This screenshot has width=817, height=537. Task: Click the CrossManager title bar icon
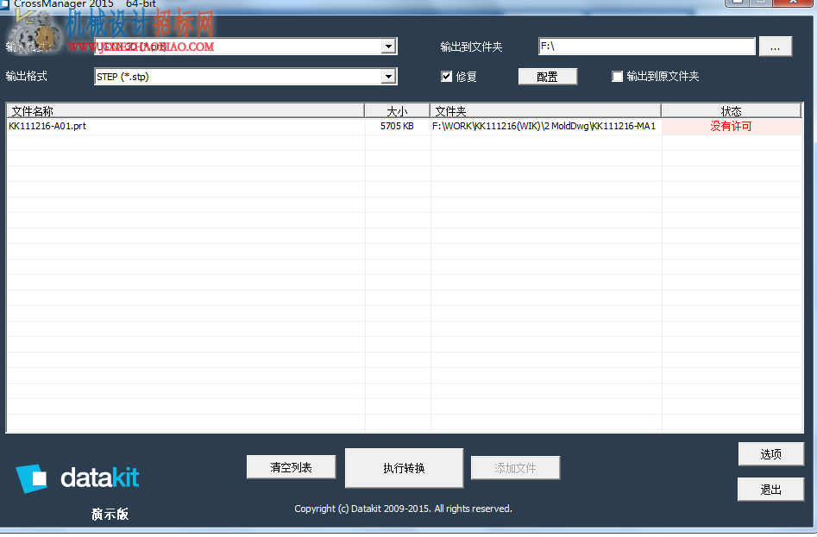click(x=4, y=4)
